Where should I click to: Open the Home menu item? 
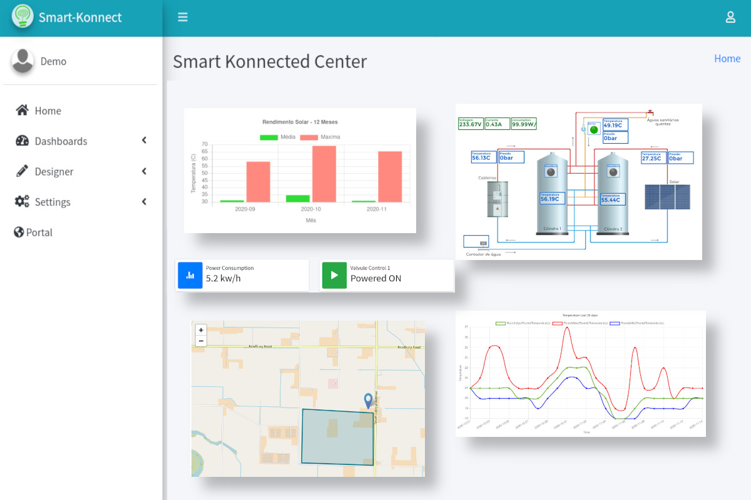point(48,111)
